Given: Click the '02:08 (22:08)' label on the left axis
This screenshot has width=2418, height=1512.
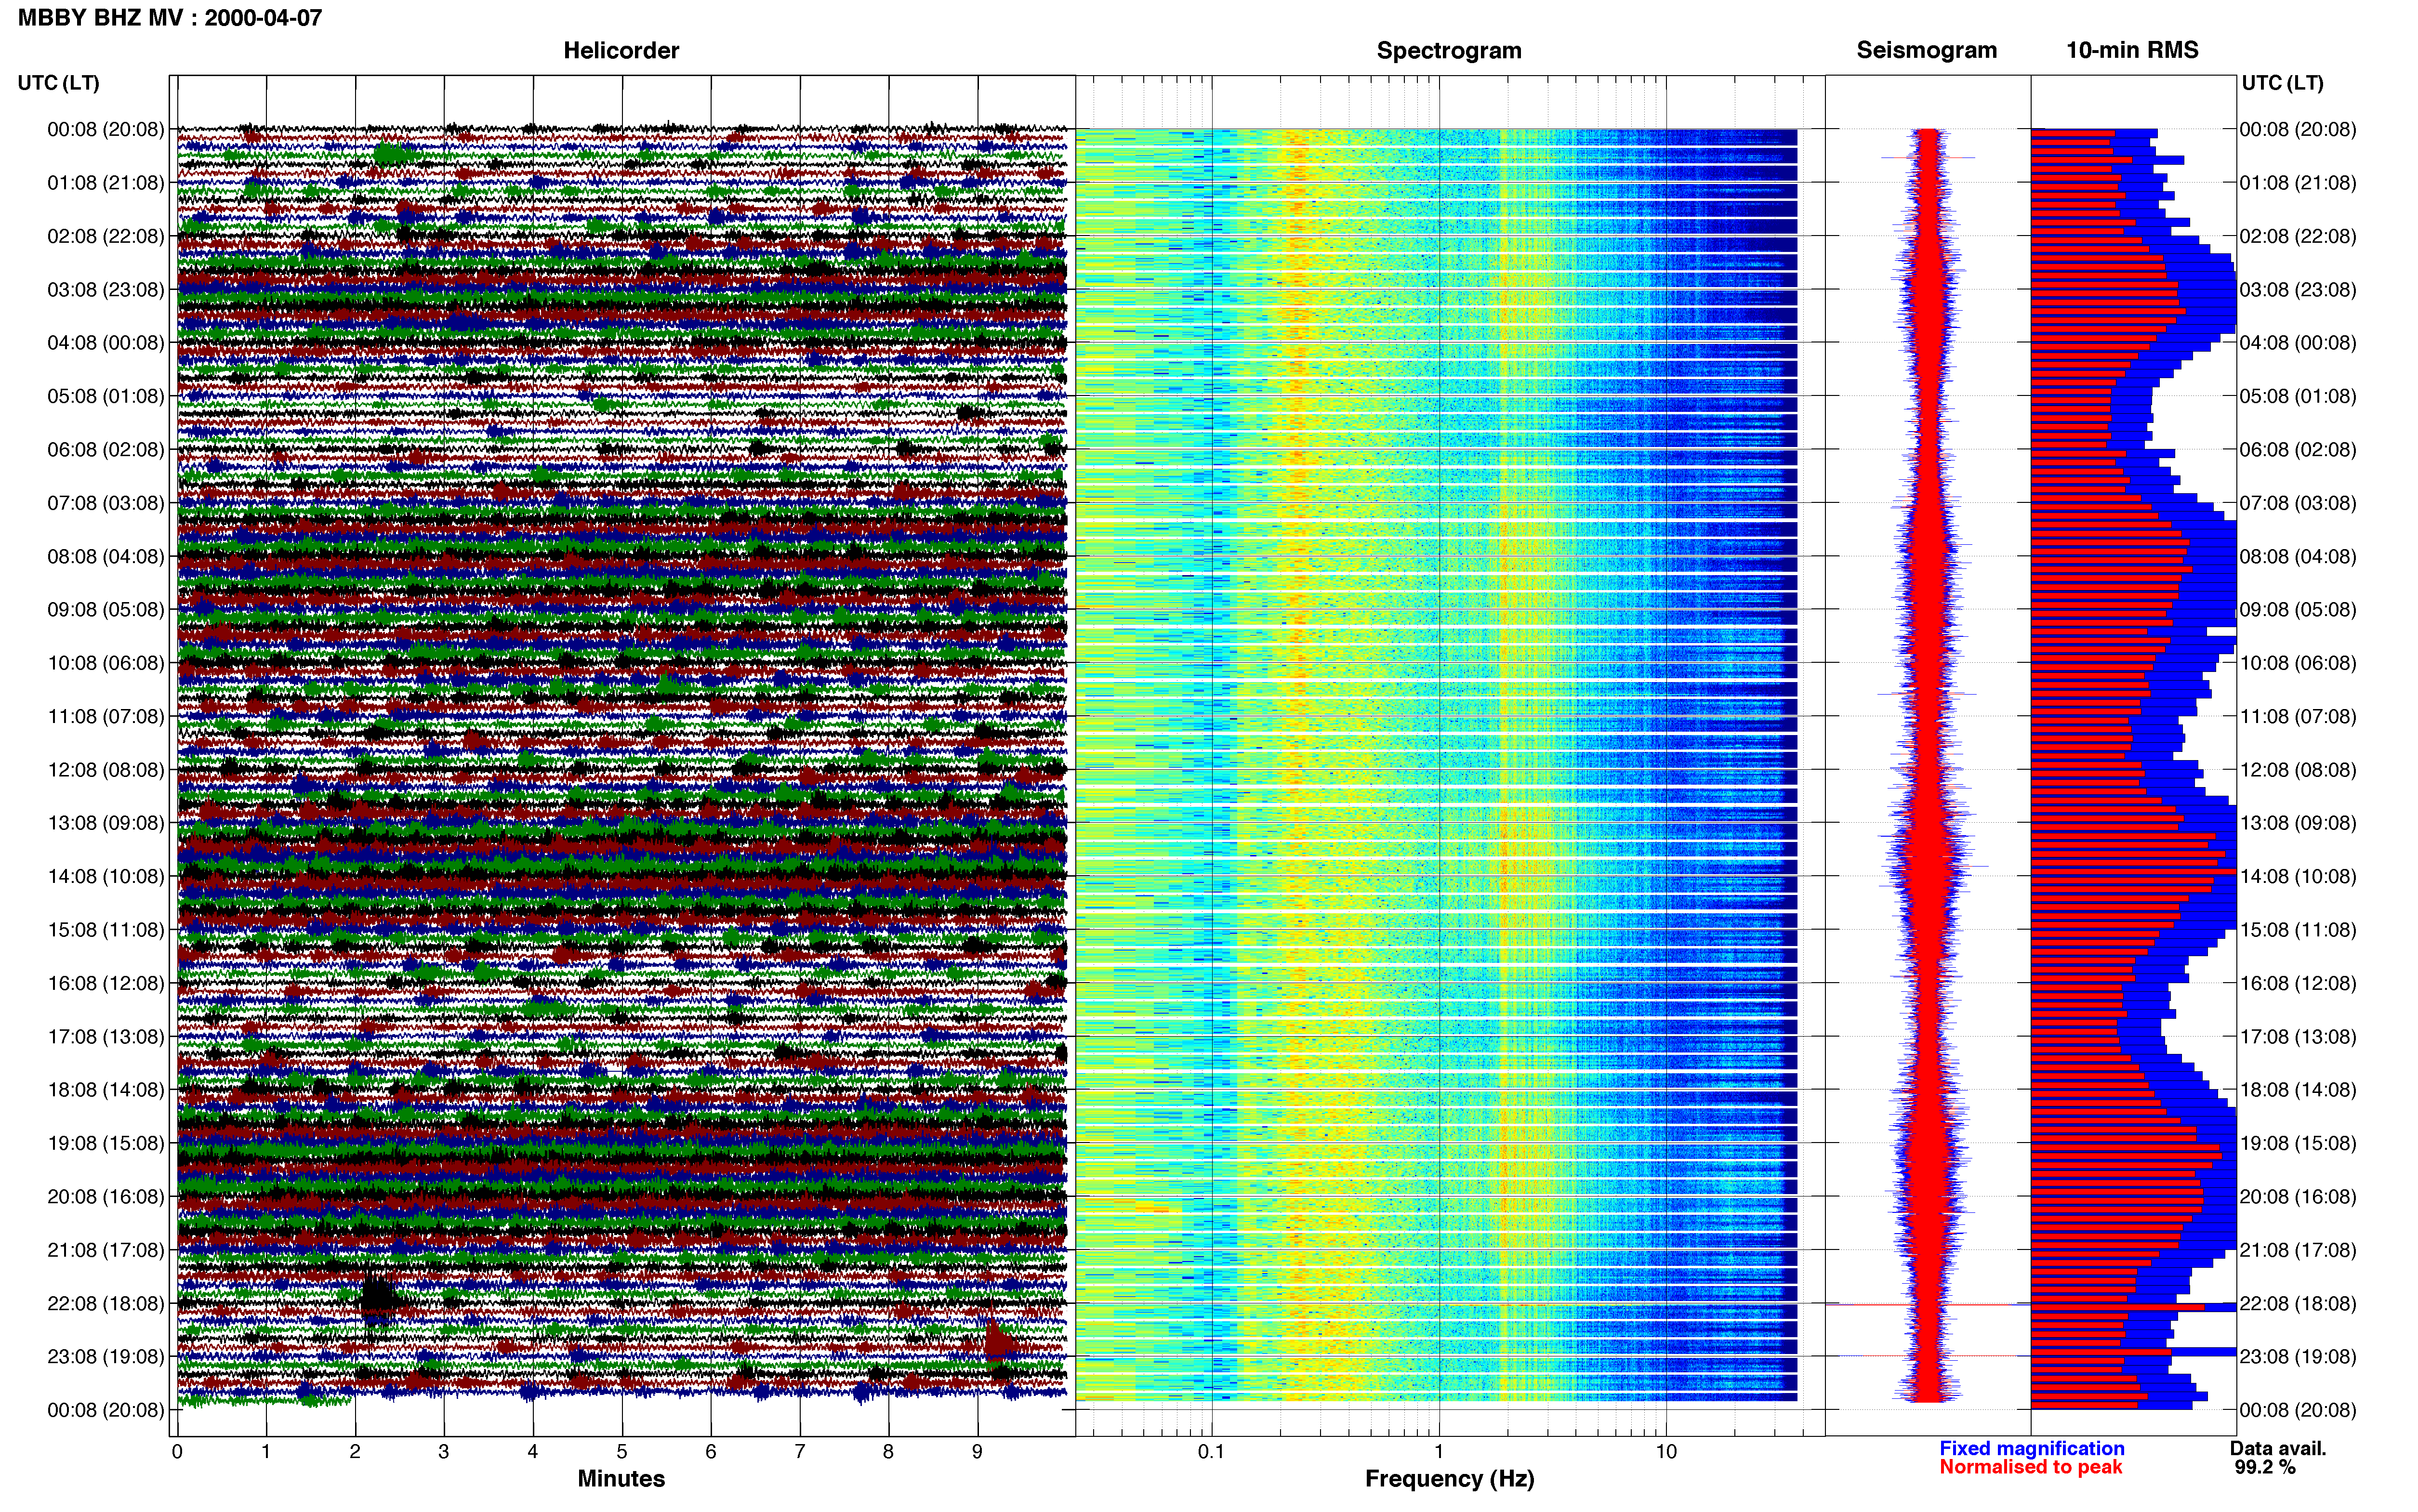Looking at the screenshot, I should click(105, 236).
